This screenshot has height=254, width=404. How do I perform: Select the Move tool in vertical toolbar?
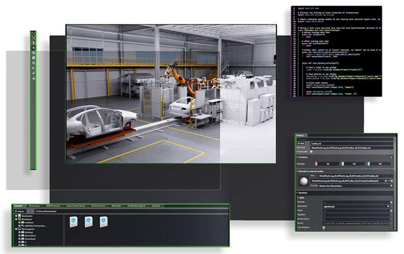pos(33,48)
